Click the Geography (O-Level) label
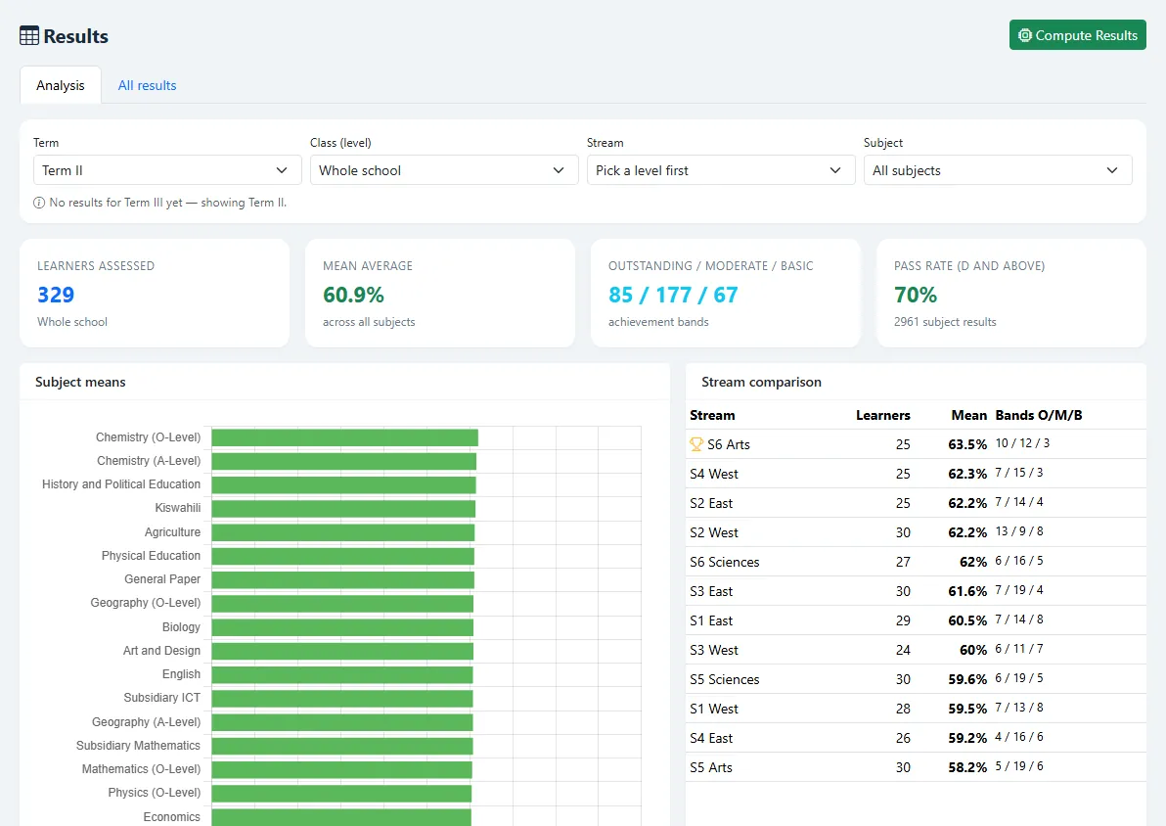Screen dimensions: 1166x826 (146, 603)
